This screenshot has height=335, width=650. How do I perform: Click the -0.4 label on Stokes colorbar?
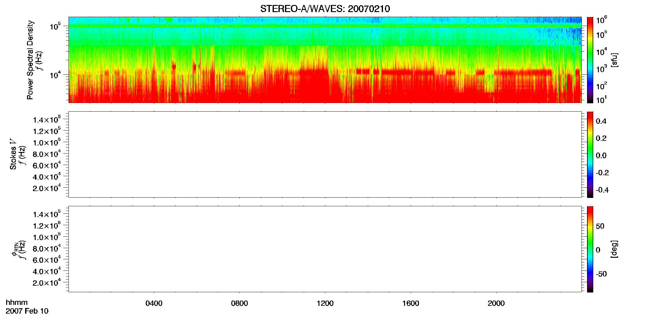click(602, 190)
